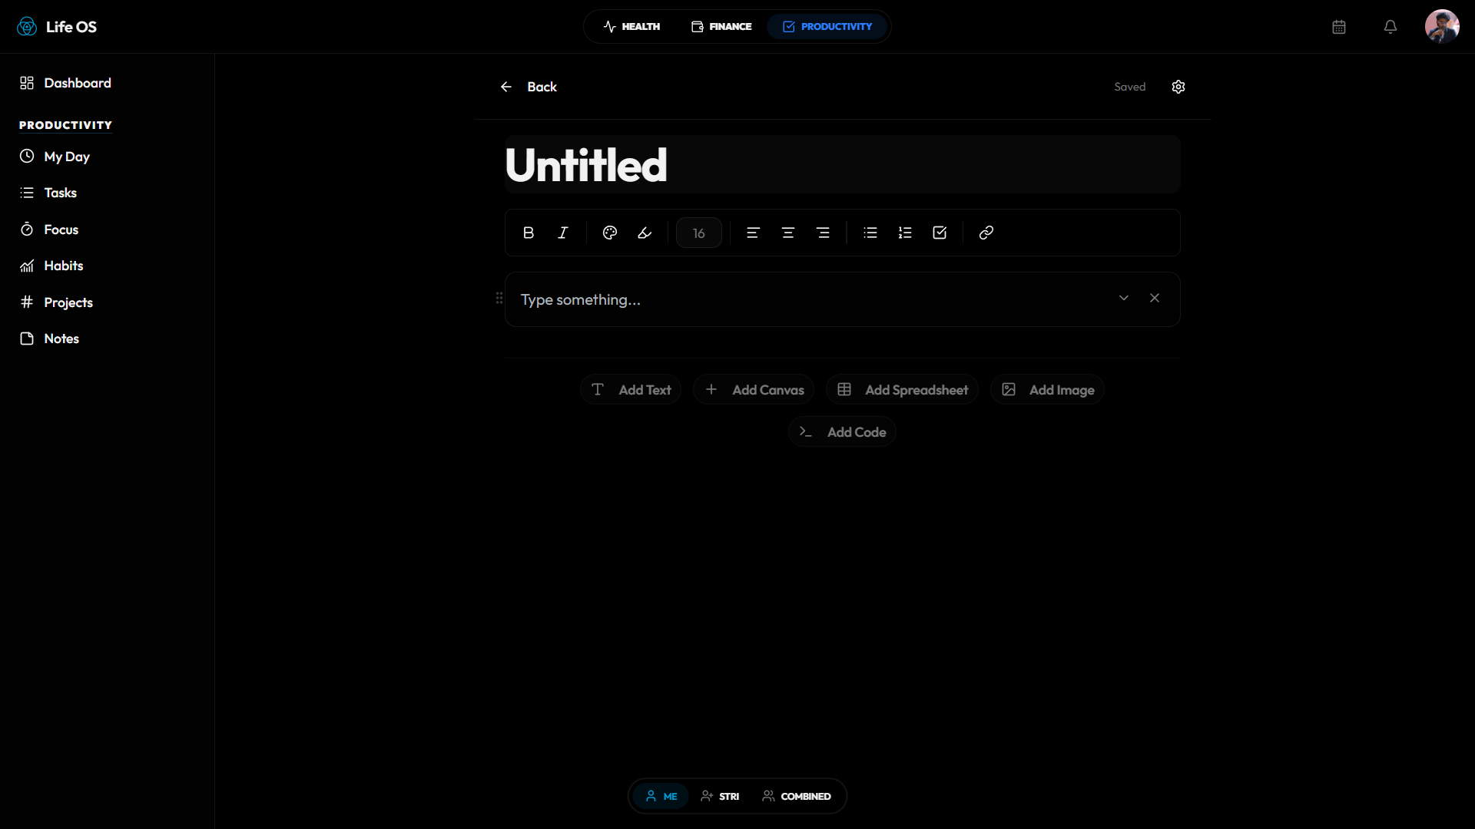Open Habits in the sidebar
Viewport: 1475px width, 829px height.
coord(51,266)
